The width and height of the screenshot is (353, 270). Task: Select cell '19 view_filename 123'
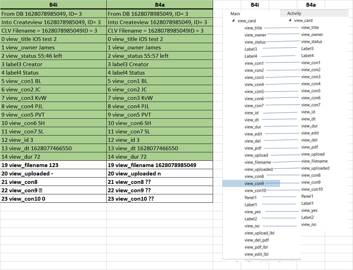click(53, 165)
